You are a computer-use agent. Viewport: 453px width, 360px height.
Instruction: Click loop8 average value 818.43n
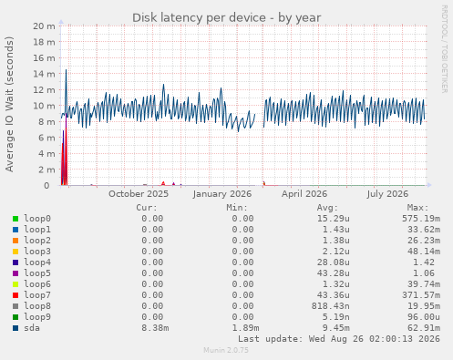(331, 306)
